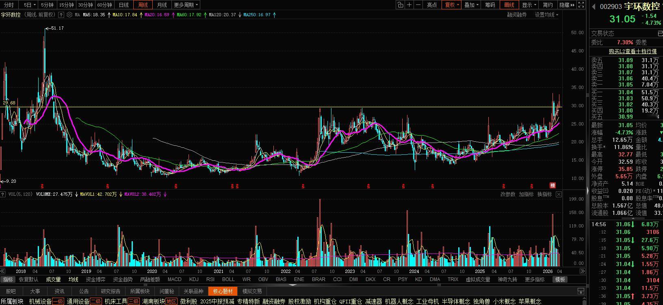Screen dimensions: 663x305
Task: Select the 15分钟 period
Action: 66,5
